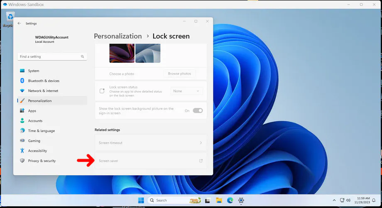Image resolution: width=382 pixels, height=208 pixels.
Task: Click the search magnifier in Find a setting
Action: (82, 56)
